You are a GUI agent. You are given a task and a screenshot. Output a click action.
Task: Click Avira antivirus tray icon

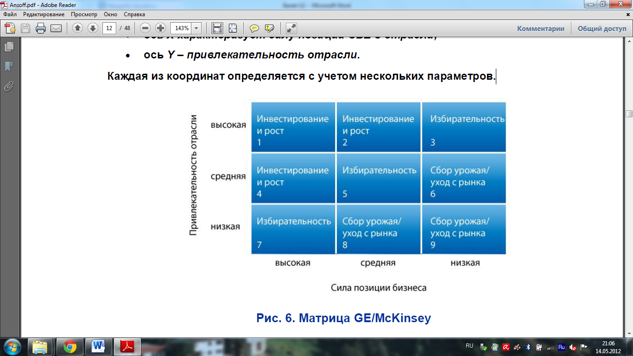(x=506, y=347)
